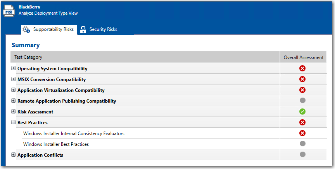Expand the Application Conflicts category

tap(14, 155)
